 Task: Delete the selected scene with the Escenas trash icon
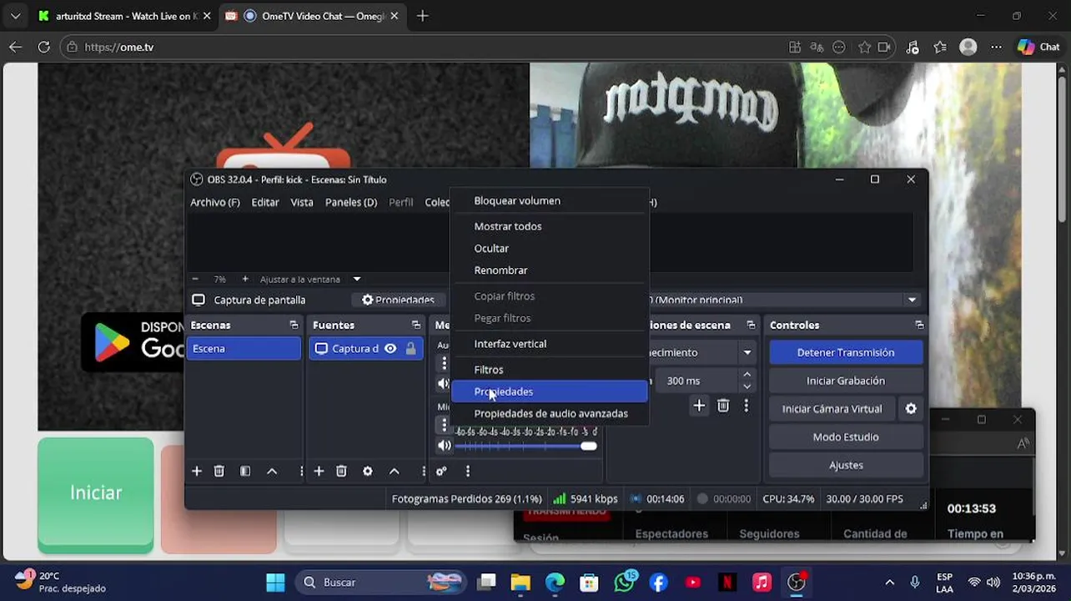click(x=219, y=472)
